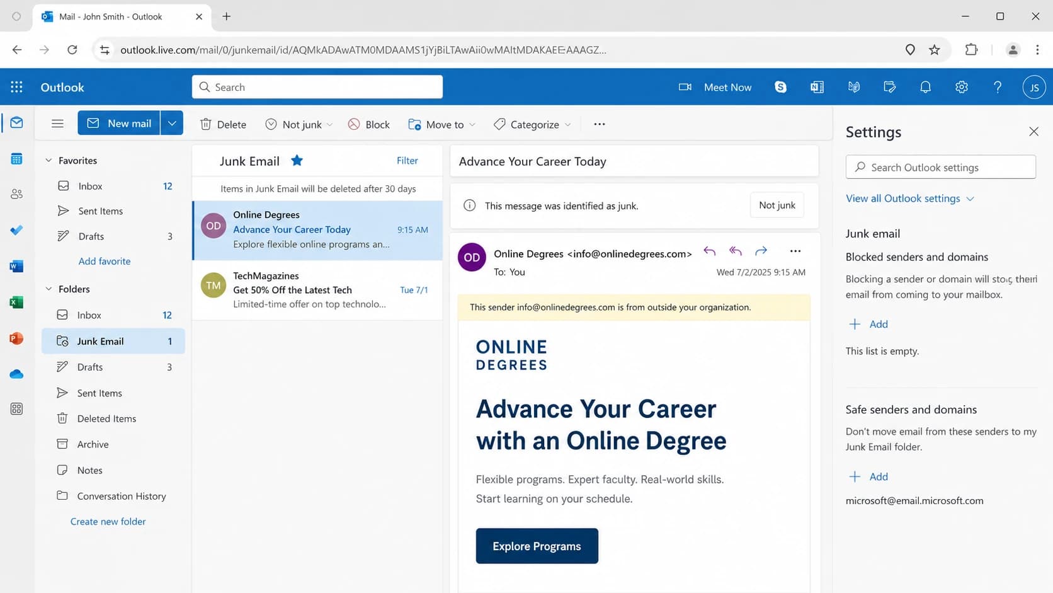Open Calendar from the left rail

point(17,159)
